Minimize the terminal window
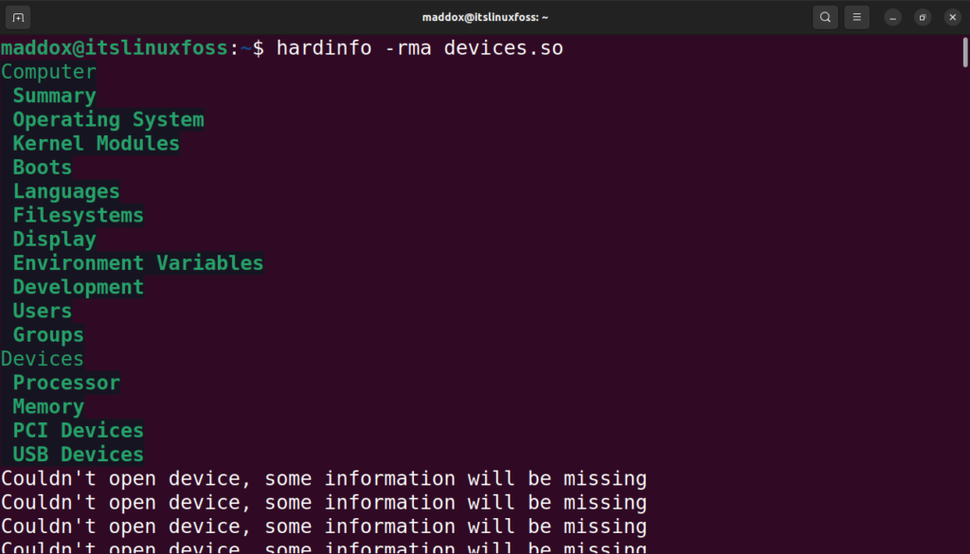 pyautogui.click(x=891, y=16)
